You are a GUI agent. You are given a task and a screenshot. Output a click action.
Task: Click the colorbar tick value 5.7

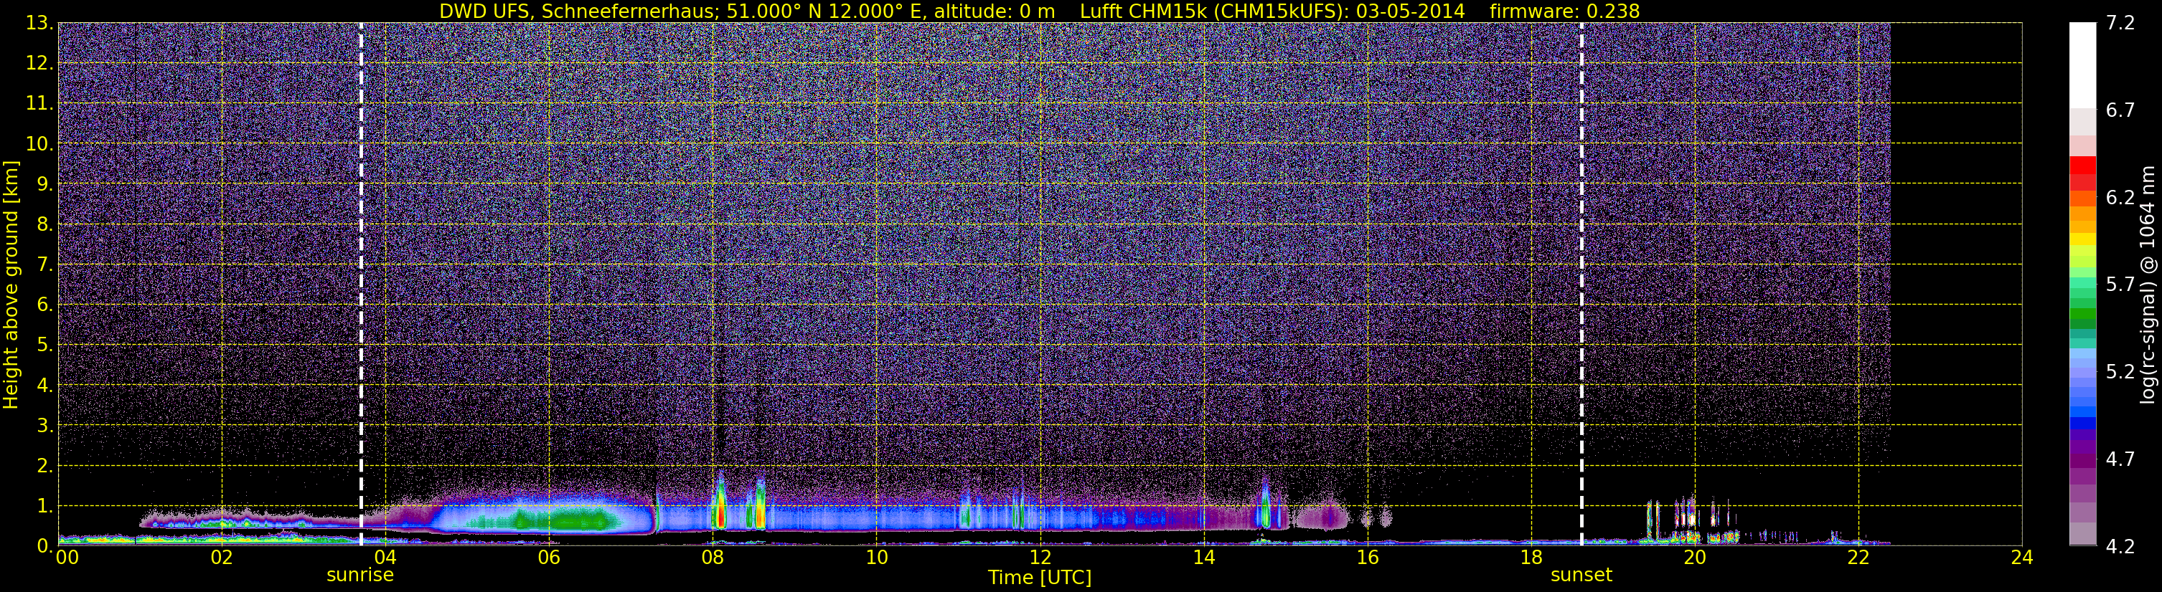click(x=2120, y=285)
